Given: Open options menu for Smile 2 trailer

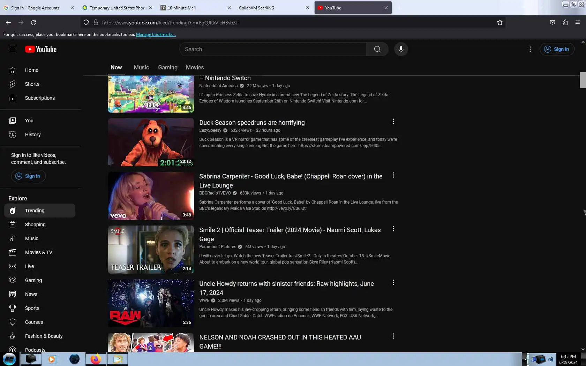Looking at the screenshot, I should coord(393,229).
